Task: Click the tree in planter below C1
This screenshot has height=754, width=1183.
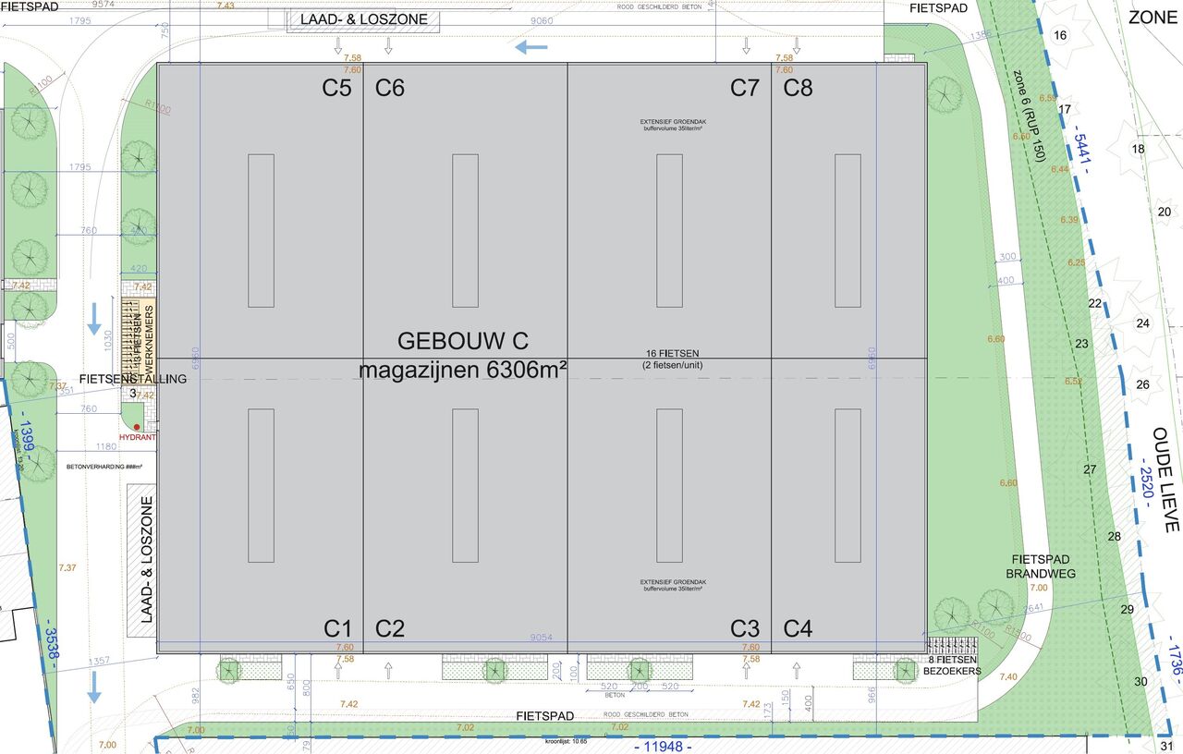Action: point(229,669)
